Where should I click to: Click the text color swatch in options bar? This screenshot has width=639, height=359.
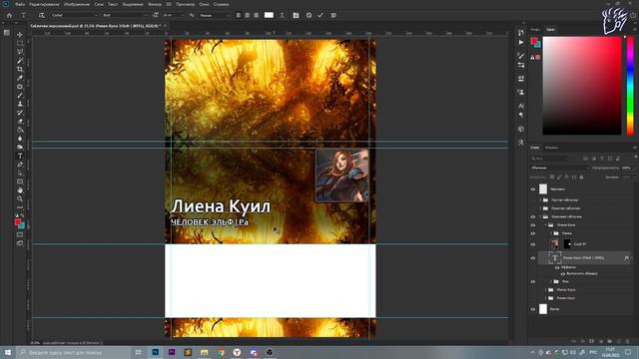tap(269, 15)
